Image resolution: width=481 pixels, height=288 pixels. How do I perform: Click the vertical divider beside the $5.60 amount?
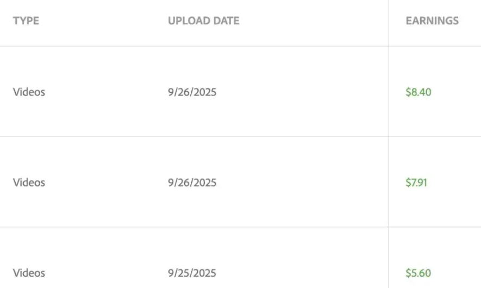coord(389,273)
